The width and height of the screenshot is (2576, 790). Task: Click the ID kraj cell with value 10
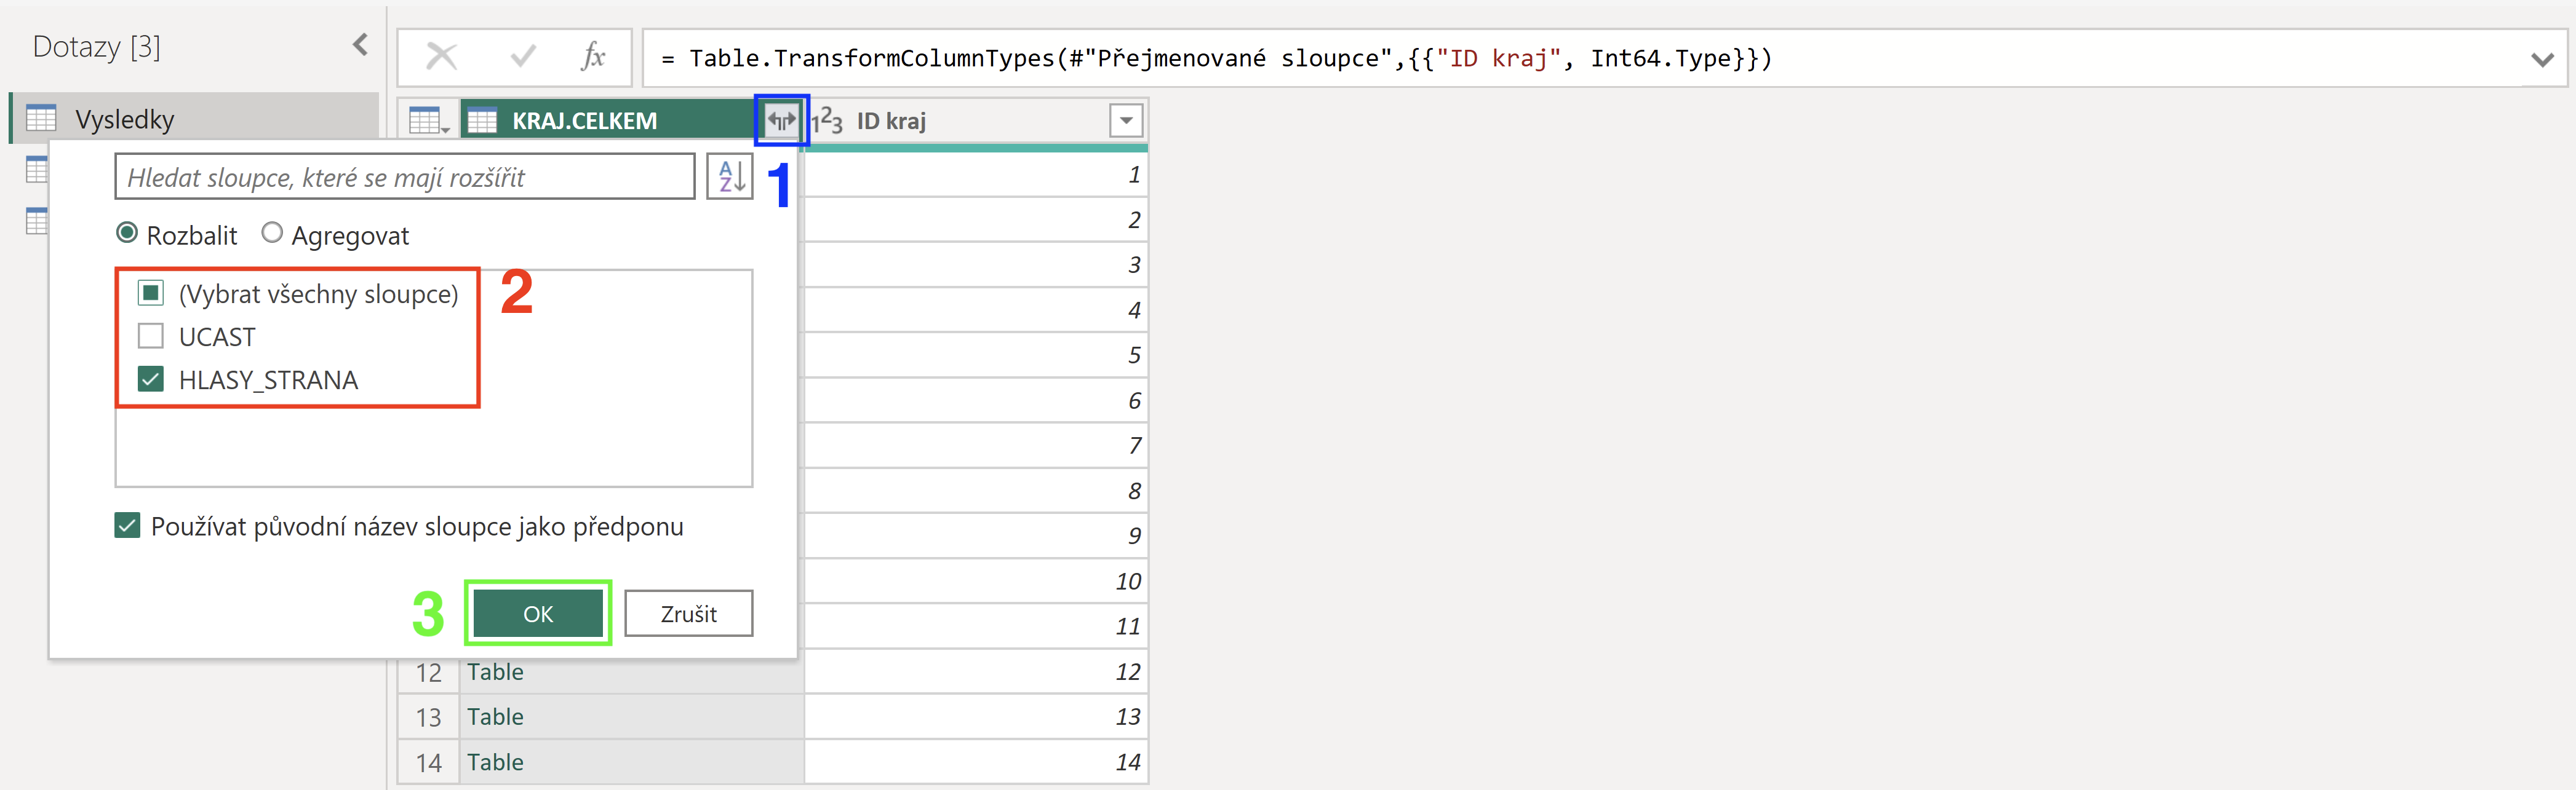coord(976,581)
